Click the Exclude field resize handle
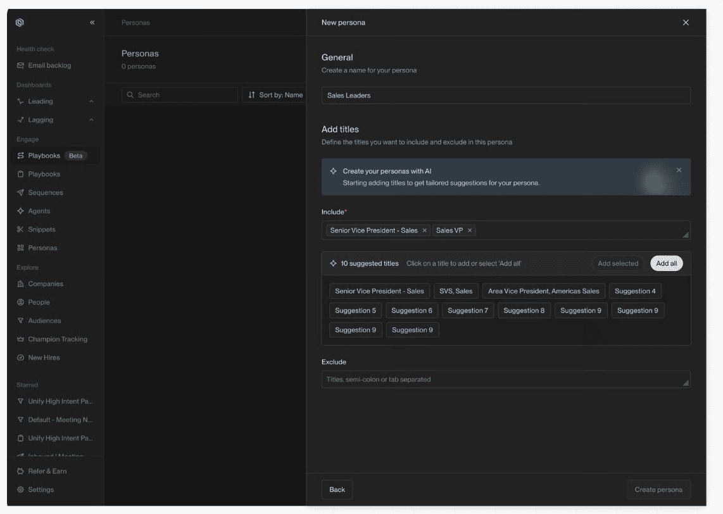723x514 pixels. point(686,383)
